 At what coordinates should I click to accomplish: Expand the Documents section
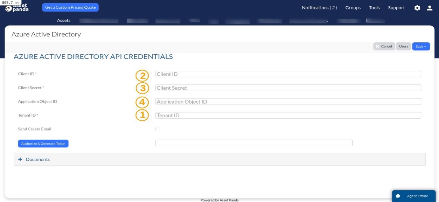click(x=219, y=159)
